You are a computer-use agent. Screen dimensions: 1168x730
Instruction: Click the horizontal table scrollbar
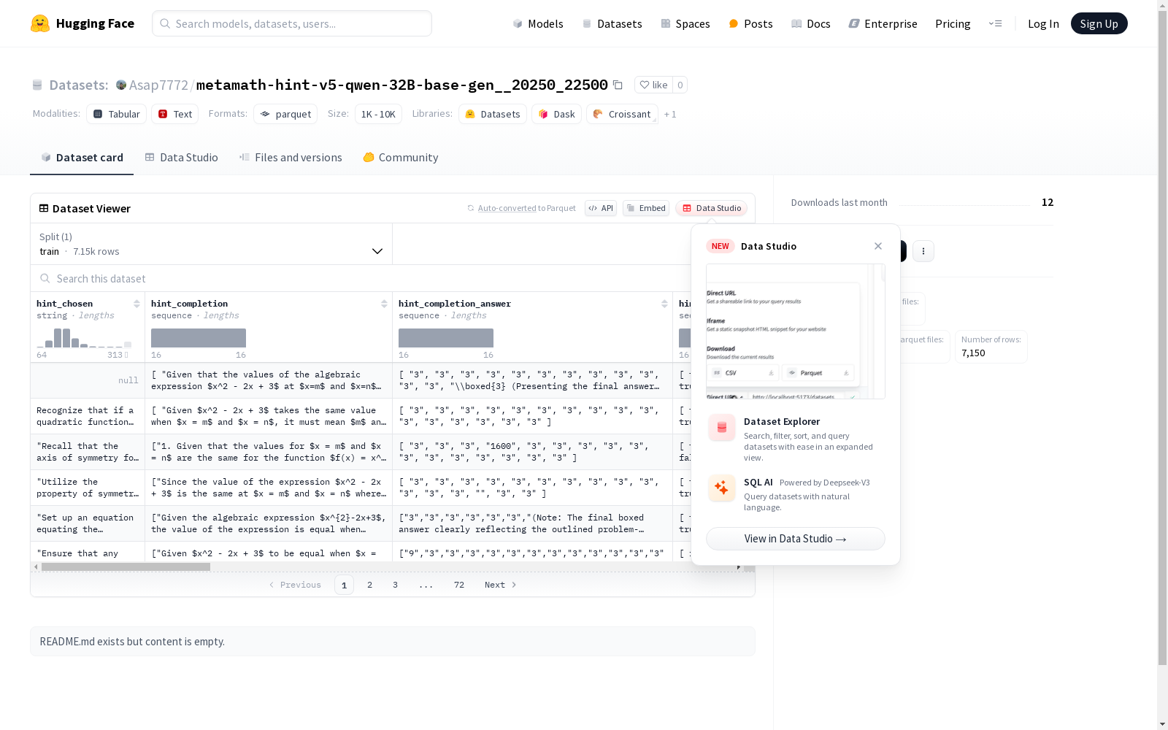[126, 566]
